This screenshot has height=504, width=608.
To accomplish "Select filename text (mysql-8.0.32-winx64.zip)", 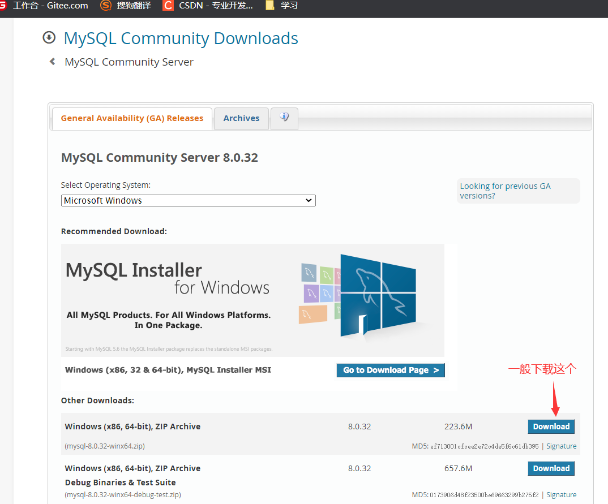I will pos(105,446).
